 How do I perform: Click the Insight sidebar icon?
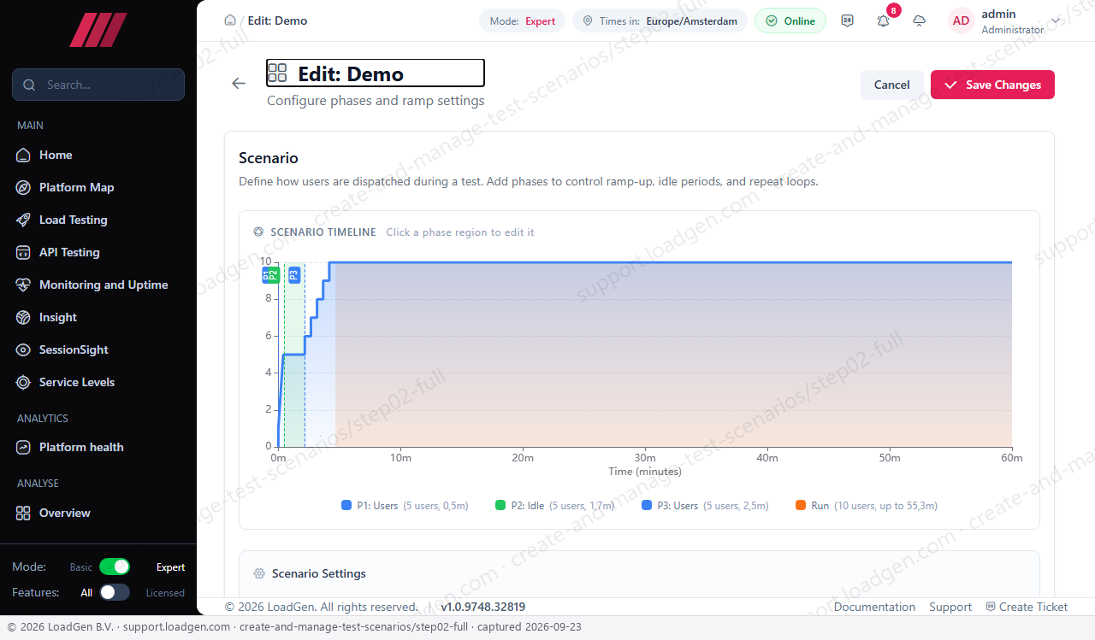pyautogui.click(x=24, y=317)
